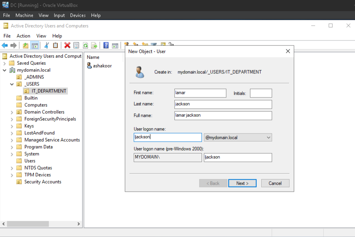This screenshot has height=237, width=355.
Task: Click the clipboard toolbar icon
Action: 55,45
